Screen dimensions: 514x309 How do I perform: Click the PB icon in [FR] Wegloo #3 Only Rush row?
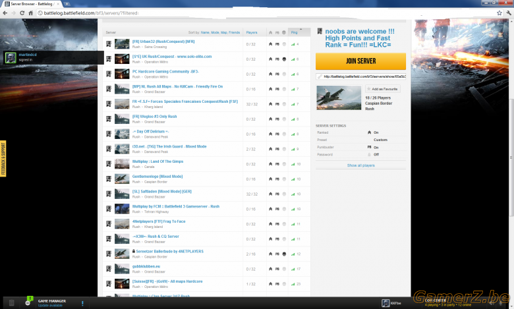[277, 119]
